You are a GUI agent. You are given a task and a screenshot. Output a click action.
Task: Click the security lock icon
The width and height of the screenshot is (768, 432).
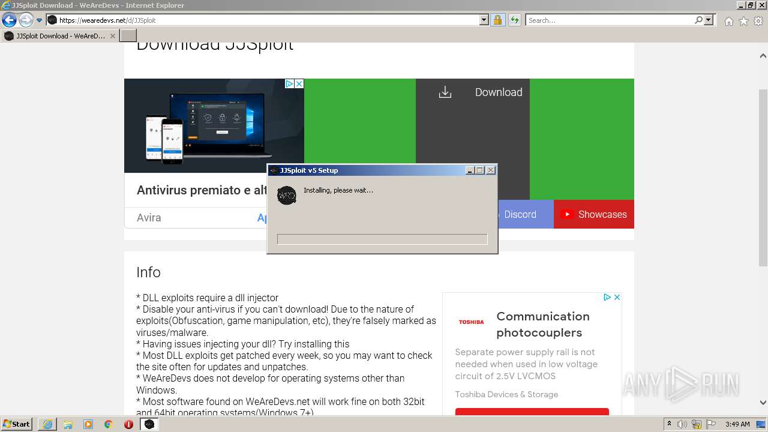pyautogui.click(x=497, y=20)
